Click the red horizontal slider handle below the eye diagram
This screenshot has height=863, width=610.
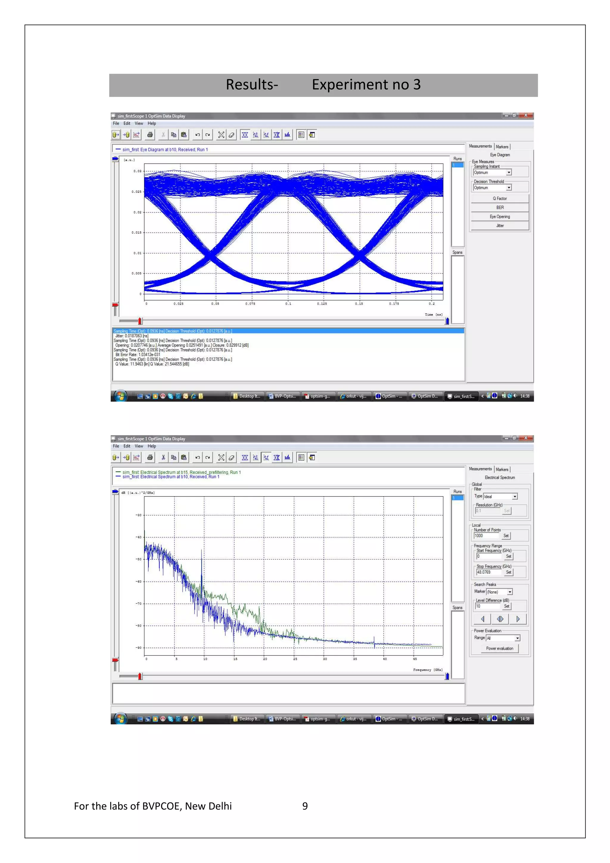(140, 321)
